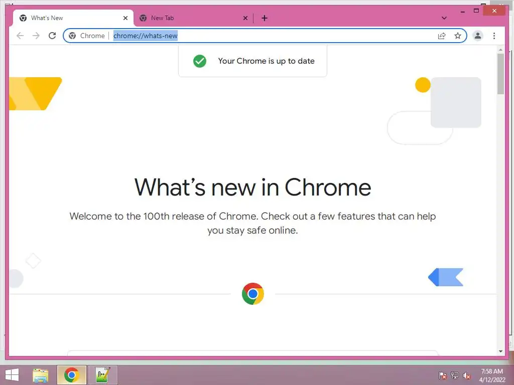Click 'Your Chrome is up to date' text
This screenshot has height=385, width=514.
[266, 61]
